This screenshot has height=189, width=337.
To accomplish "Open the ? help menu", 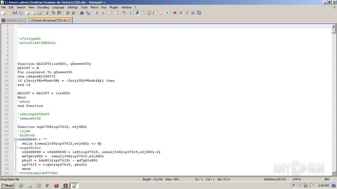I will click(x=135, y=7).
